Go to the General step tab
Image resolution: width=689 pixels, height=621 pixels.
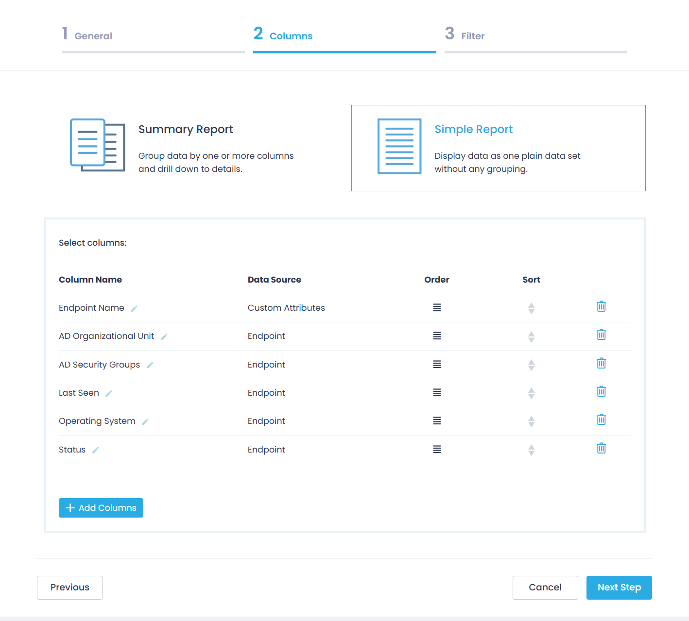point(93,36)
